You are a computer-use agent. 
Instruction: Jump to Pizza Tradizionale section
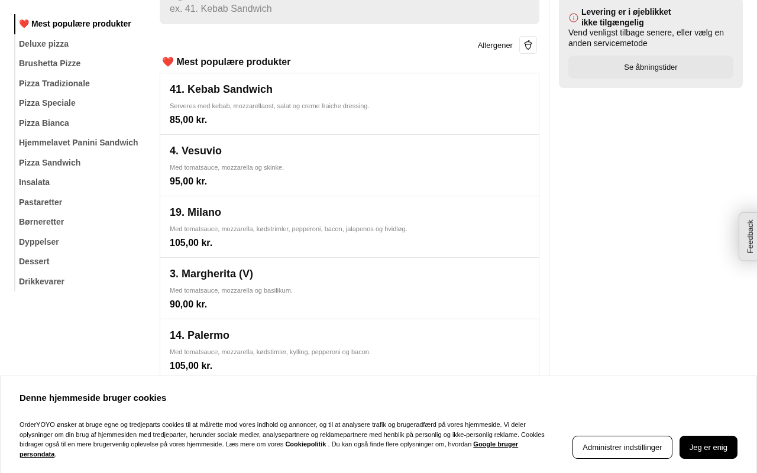[54, 83]
